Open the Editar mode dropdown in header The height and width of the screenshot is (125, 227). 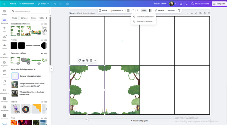[x=43, y=4]
